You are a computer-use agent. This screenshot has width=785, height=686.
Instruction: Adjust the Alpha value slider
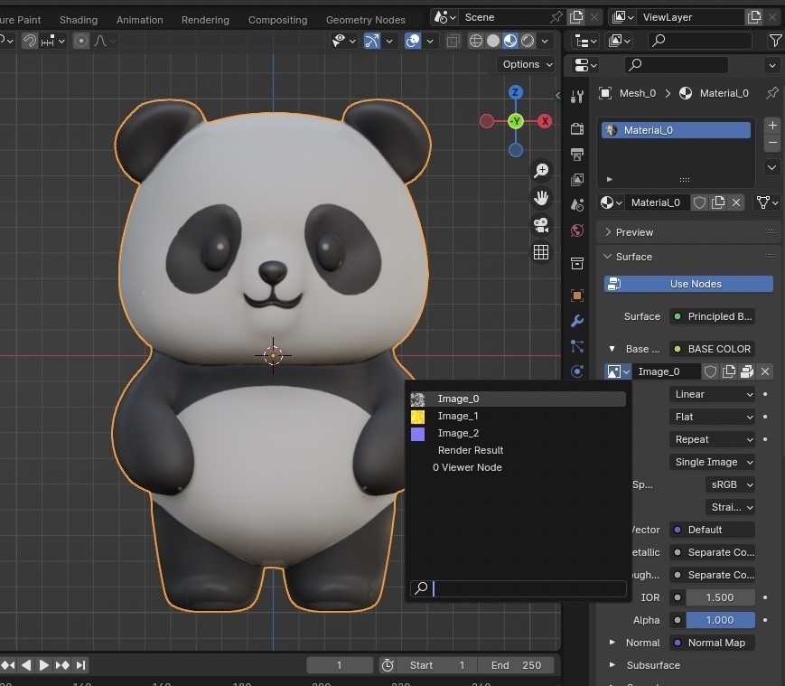720,620
